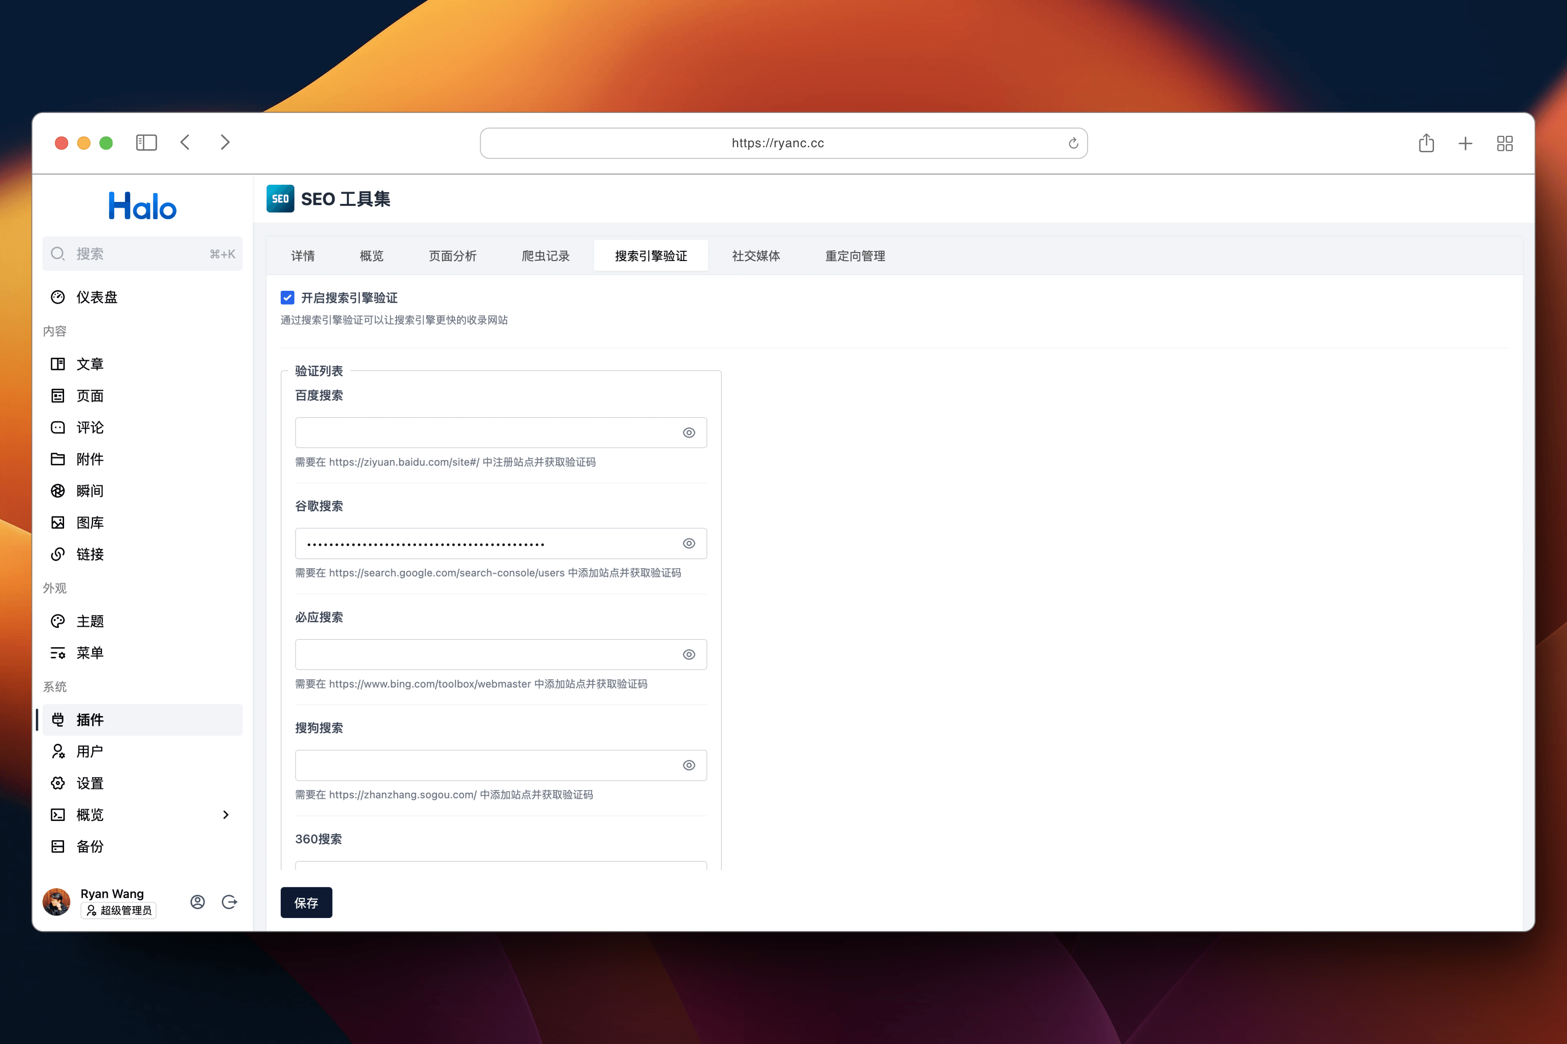Switch to the 爬虫记录 tab
The height and width of the screenshot is (1044, 1567).
(546, 256)
